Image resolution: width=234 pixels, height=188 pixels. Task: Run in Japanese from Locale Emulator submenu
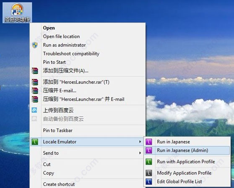pos(187,142)
